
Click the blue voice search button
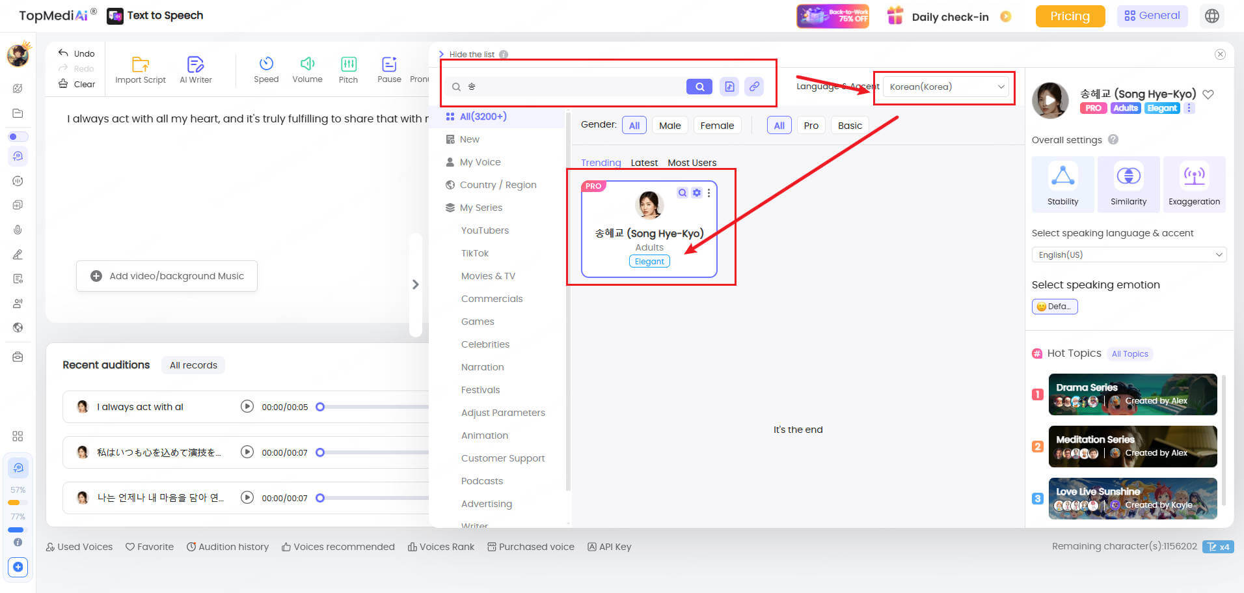pyautogui.click(x=699, y=87)
